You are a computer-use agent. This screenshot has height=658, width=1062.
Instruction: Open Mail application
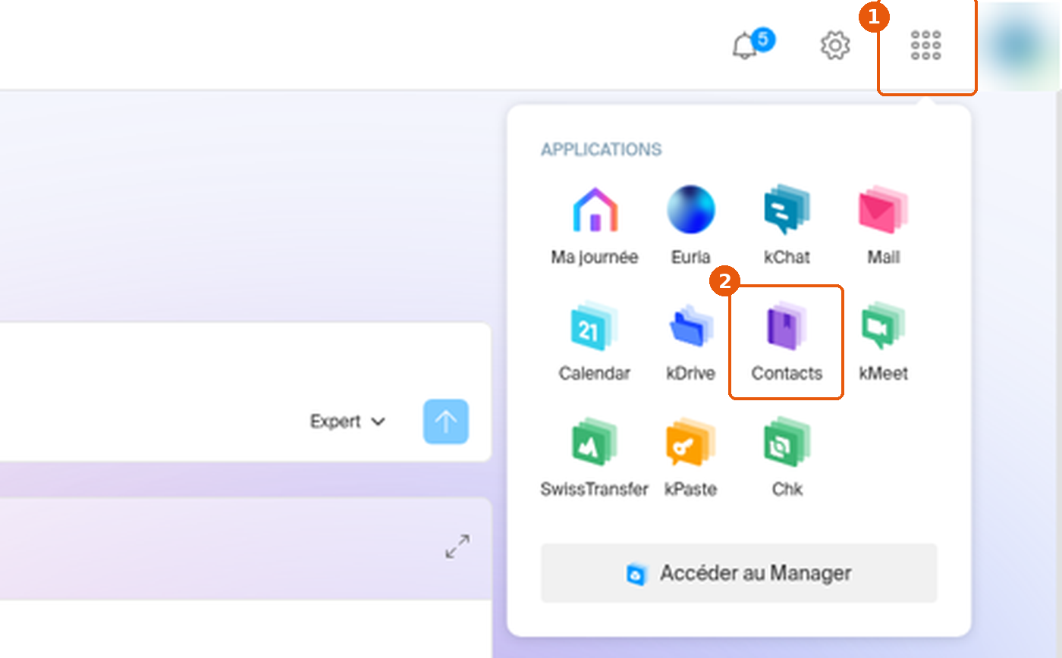pos(883,226)
